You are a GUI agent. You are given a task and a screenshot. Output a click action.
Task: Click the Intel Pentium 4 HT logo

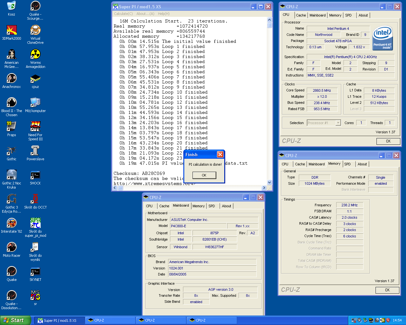(x=383, y=38)
